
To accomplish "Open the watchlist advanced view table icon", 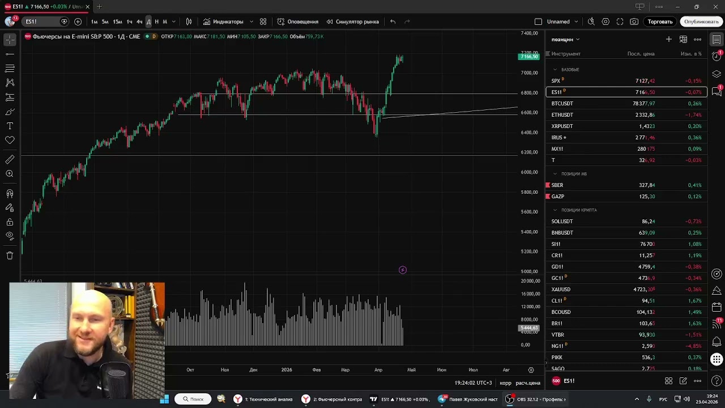I will (x=683, y=39).
